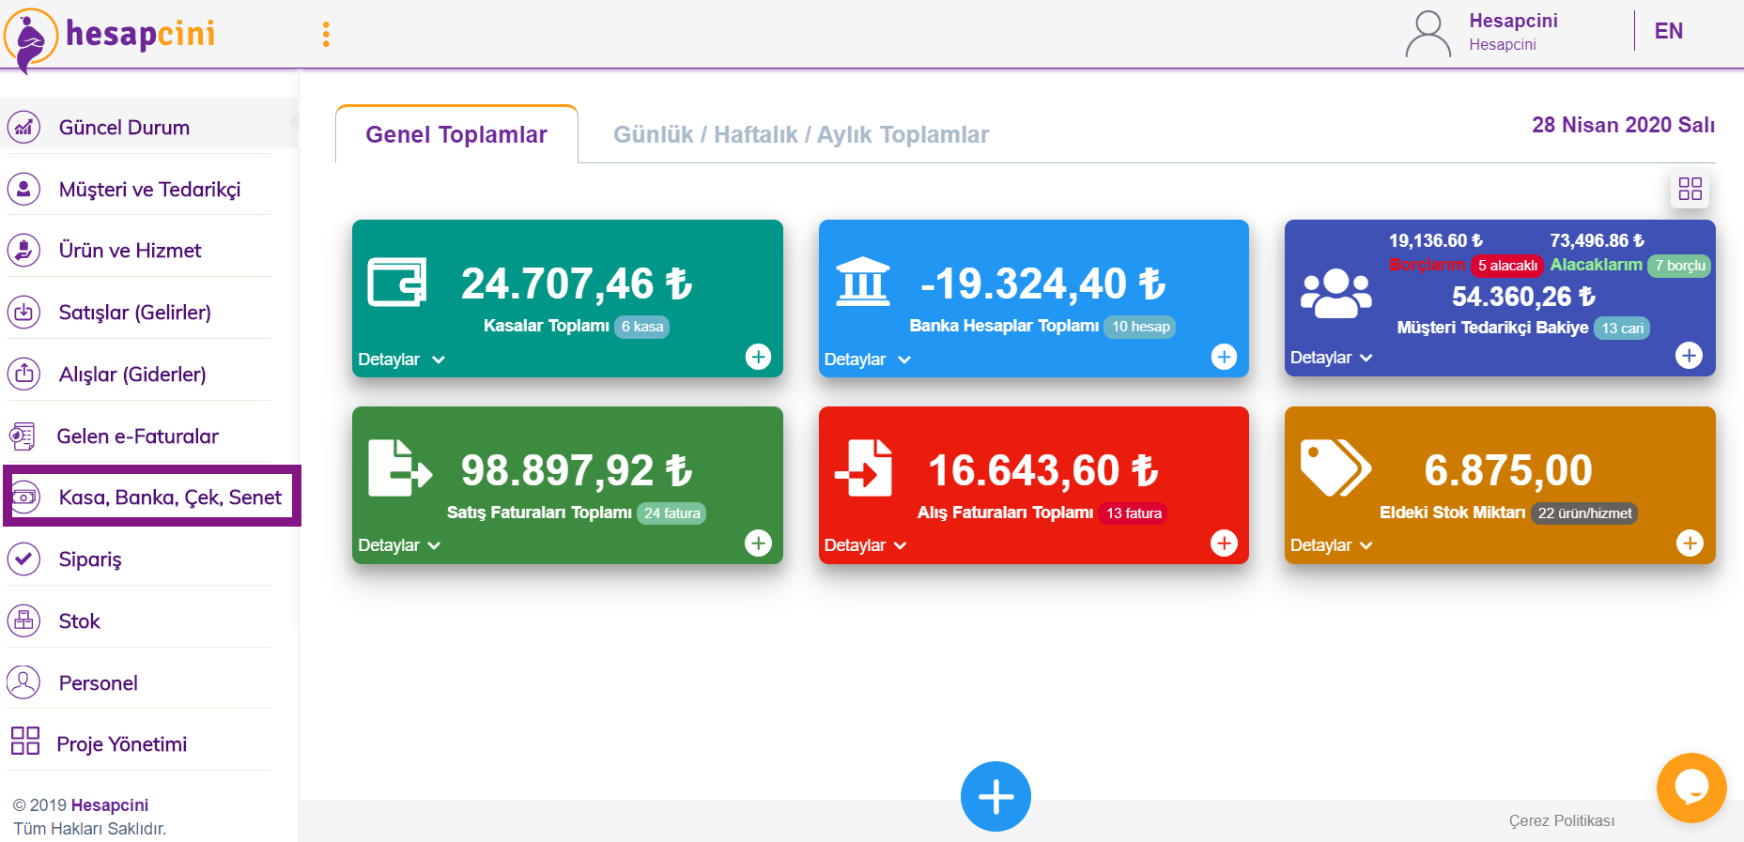Switch to Günlük / Haftalık / Aylık Toplamlar tab

pyautogui.click(x=800, y=135)
